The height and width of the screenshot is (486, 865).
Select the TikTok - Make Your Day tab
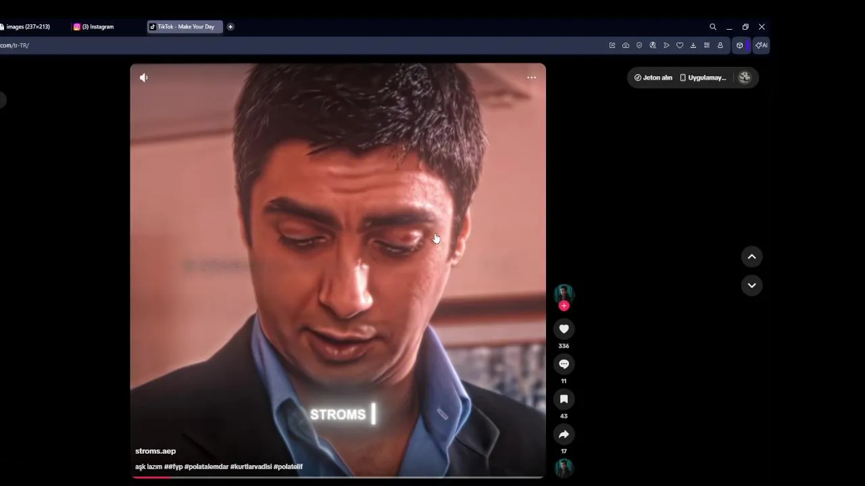[185, 27]
